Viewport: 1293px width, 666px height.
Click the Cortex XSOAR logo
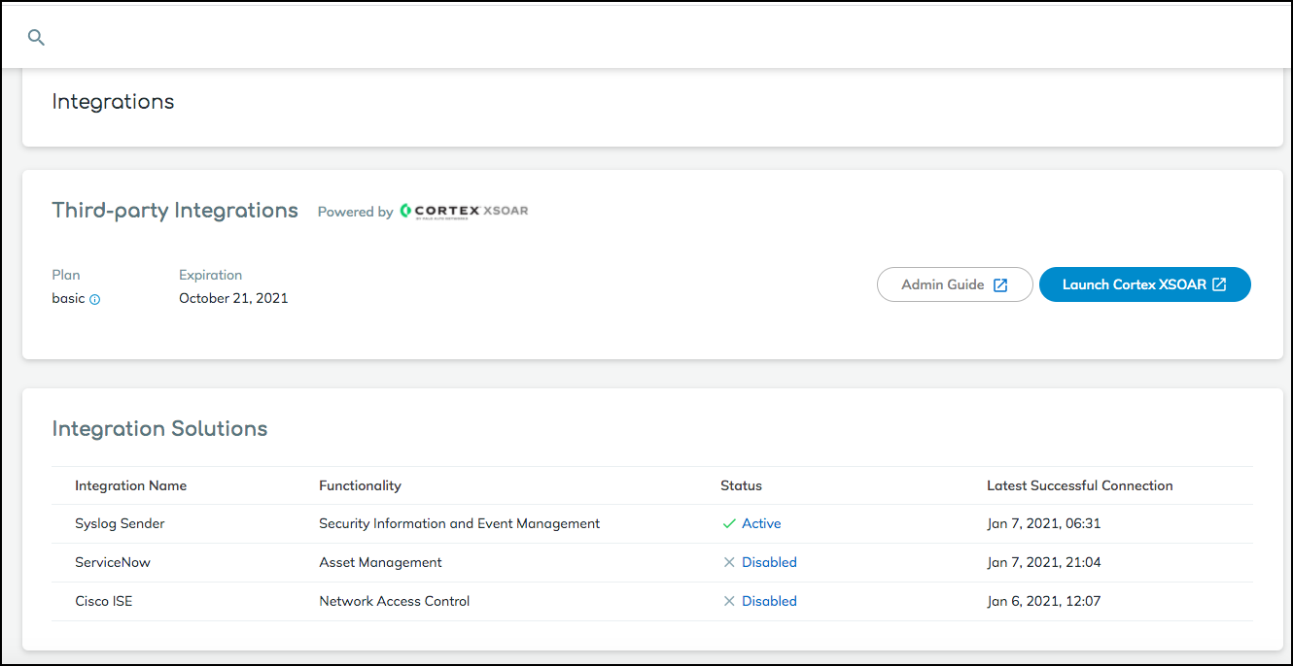point(464,211)
